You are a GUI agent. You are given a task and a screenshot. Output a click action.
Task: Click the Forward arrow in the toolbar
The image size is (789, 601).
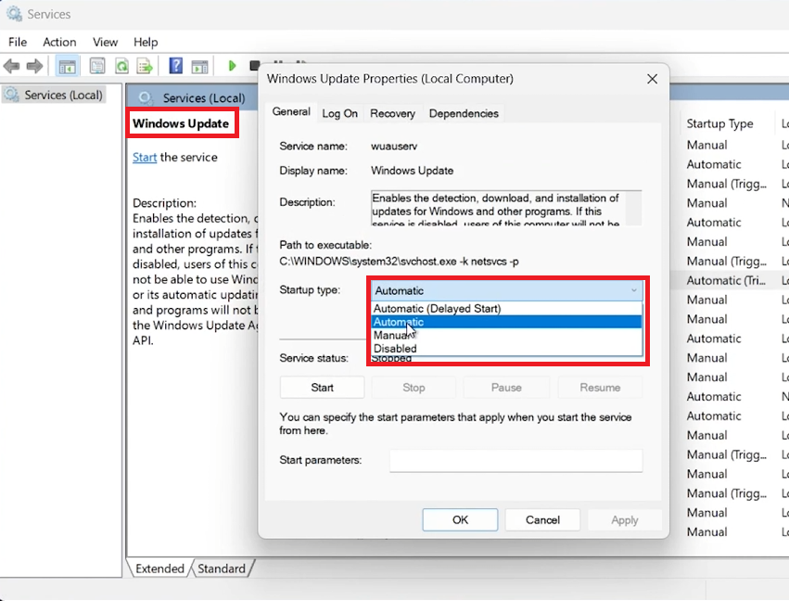coord(34,66)
